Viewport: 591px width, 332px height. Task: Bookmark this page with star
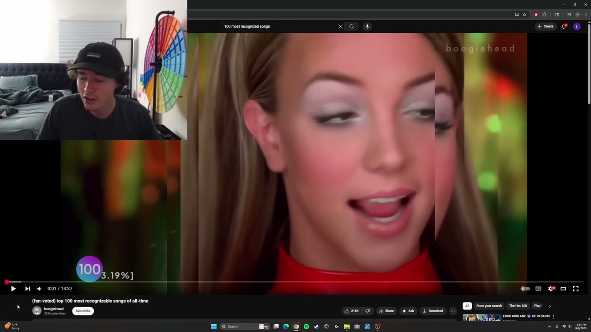525,14
